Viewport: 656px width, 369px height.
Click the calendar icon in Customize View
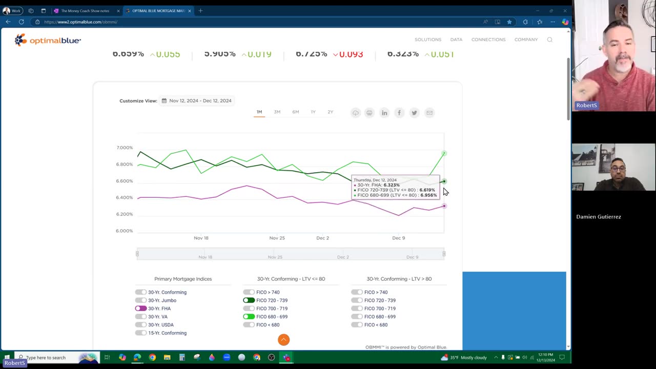[x=164, y=101]
